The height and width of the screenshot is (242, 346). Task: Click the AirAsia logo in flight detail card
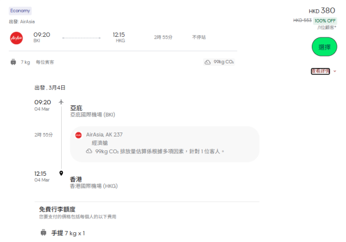(x=78, y=135)
